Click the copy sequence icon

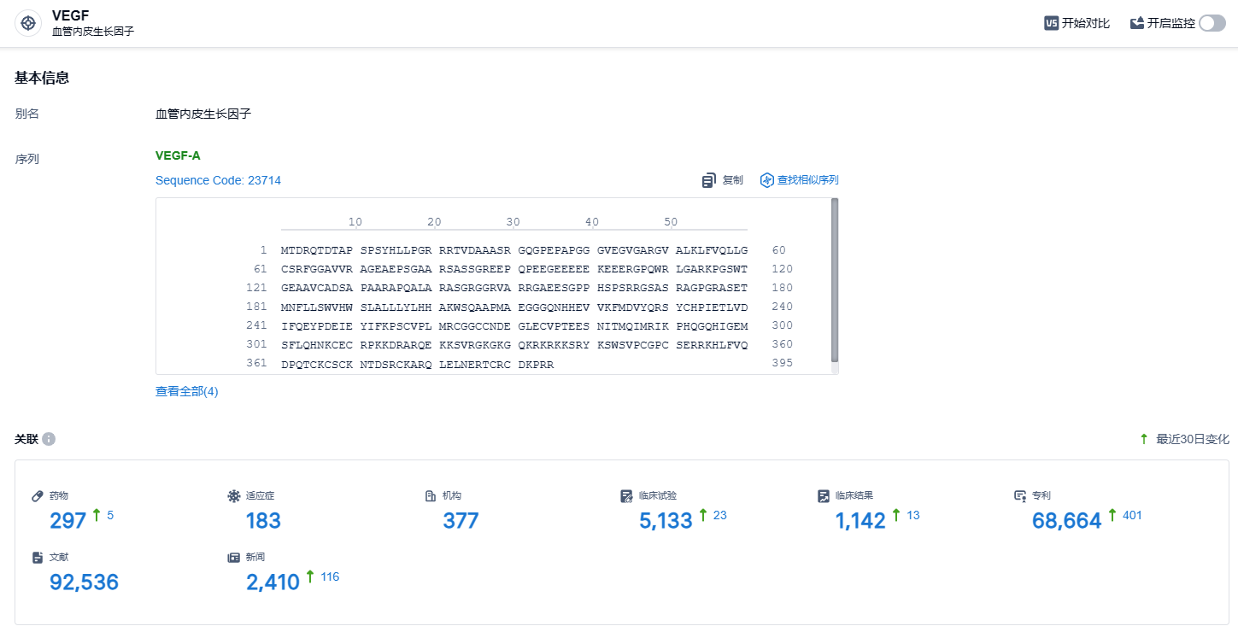(709, 180)
